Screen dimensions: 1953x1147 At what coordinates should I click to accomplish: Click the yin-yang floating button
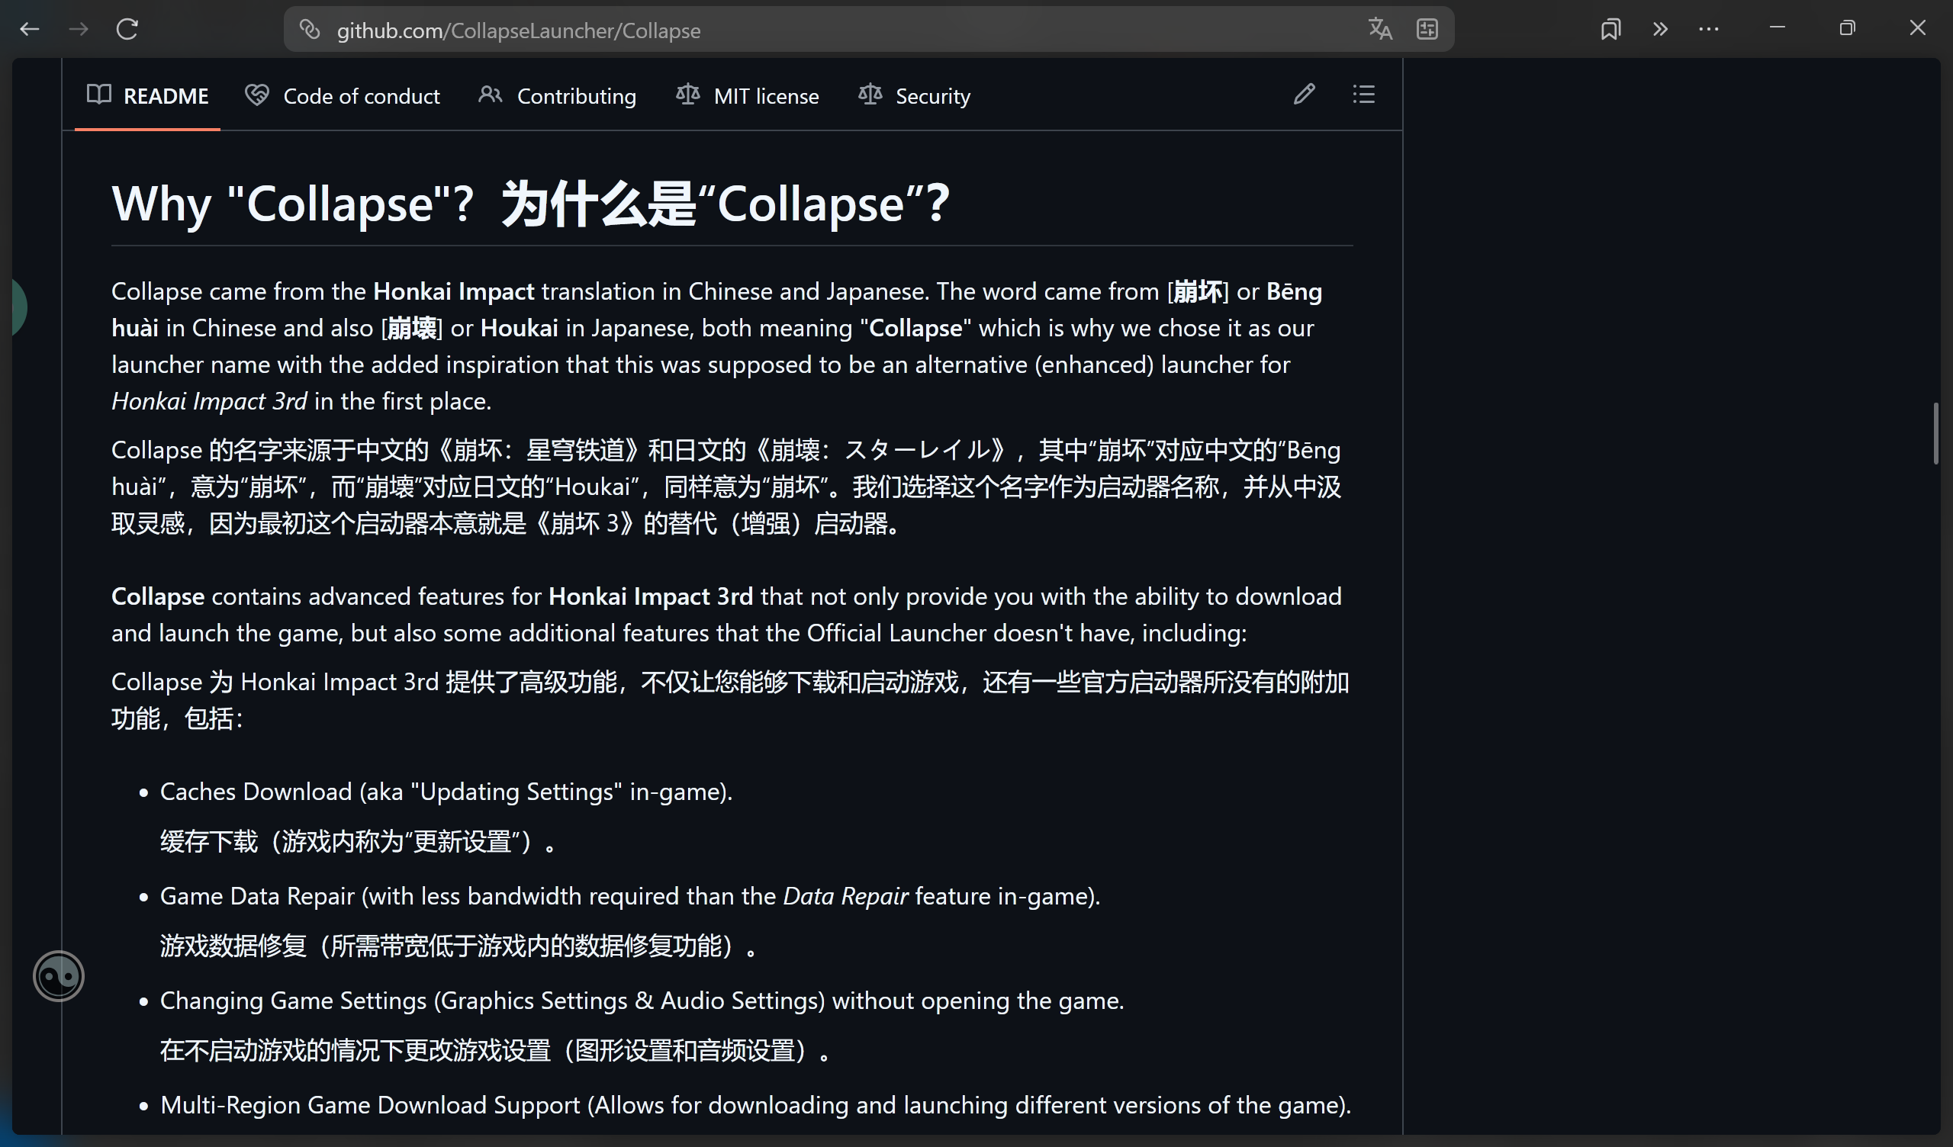(x=59, y=975)
